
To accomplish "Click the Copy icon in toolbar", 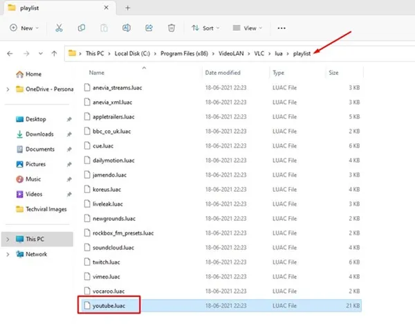I will (82, 28).
